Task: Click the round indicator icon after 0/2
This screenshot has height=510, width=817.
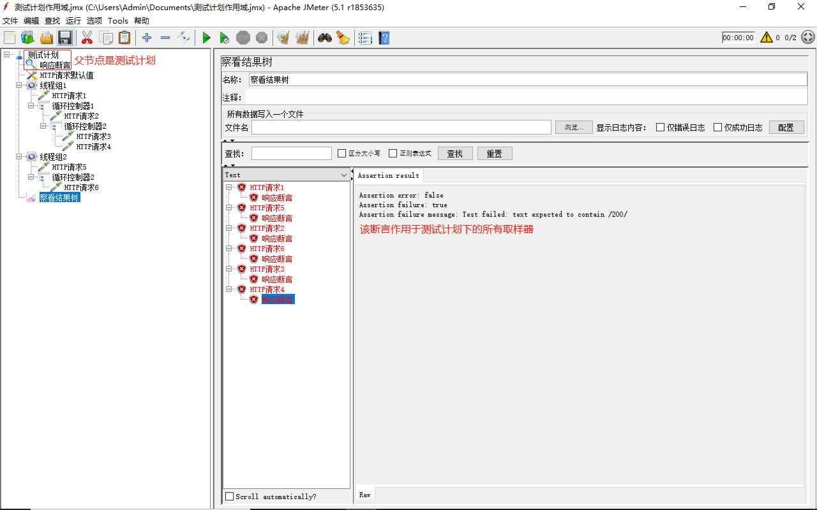Action: click(x=807, y=38)
